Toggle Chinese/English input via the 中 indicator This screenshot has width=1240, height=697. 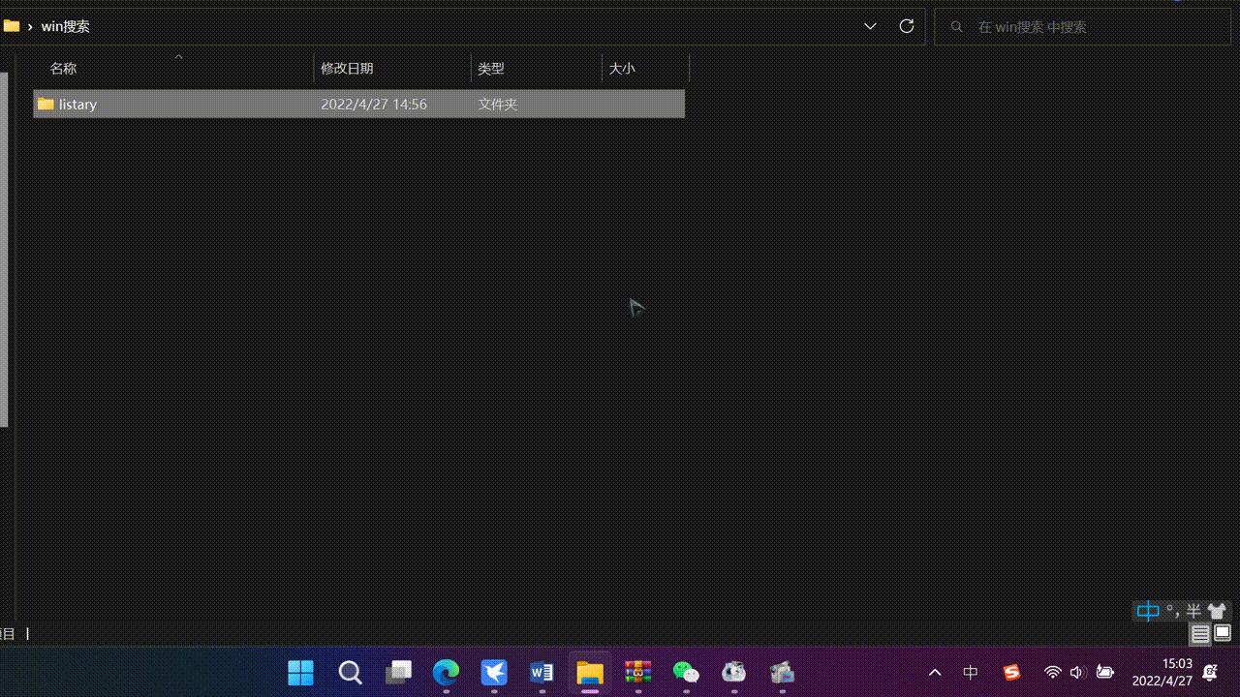click(1148, 611)
